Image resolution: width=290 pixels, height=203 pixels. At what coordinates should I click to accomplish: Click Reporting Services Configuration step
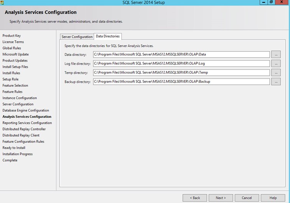27,123
